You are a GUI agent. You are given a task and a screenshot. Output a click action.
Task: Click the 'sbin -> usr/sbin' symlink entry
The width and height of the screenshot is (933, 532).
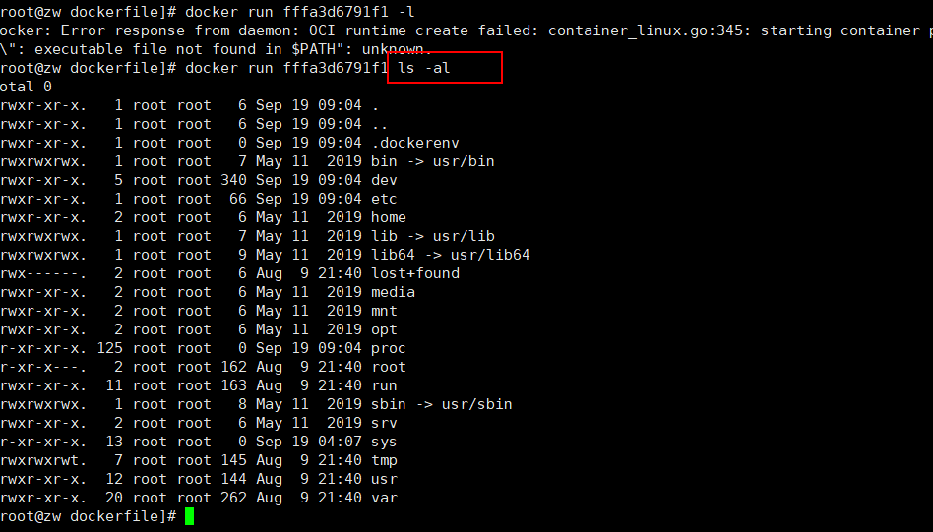(x=442, y=404)
